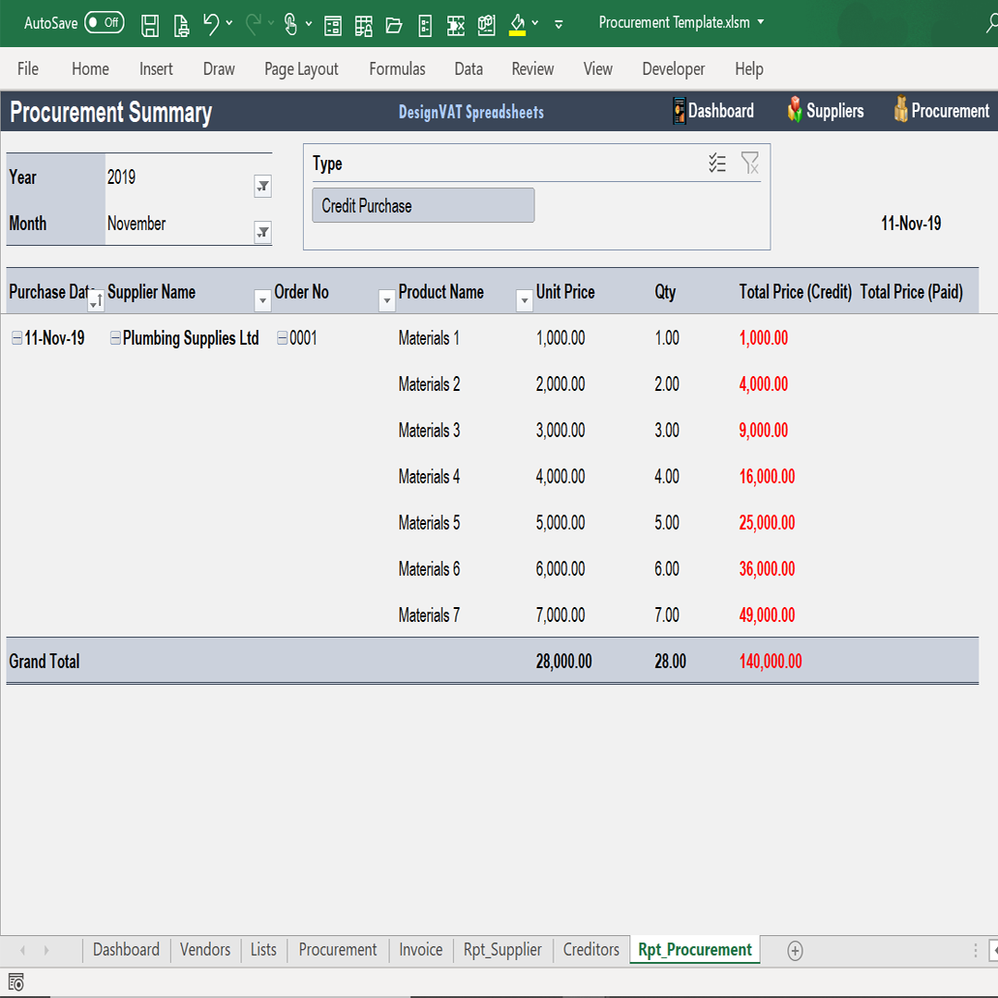Click the yellow Fill Color swatch
998x998 pixels.
[x=517, y=25]
